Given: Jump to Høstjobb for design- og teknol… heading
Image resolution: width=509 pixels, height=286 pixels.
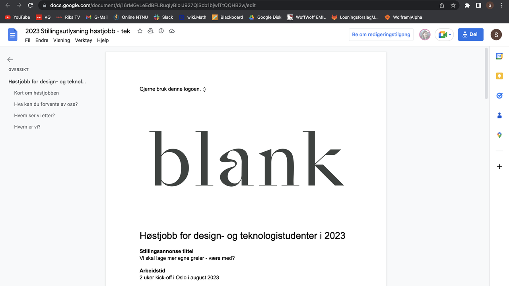Looking at the screenshot, I should (x=47, y=82).
